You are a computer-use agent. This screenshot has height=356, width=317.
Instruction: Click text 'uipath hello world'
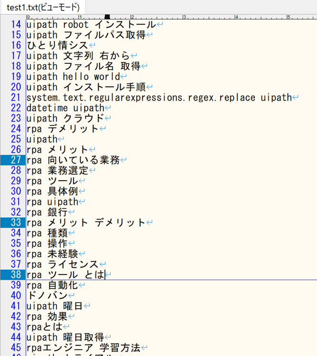pyautogui.click(x=73, y=77)
